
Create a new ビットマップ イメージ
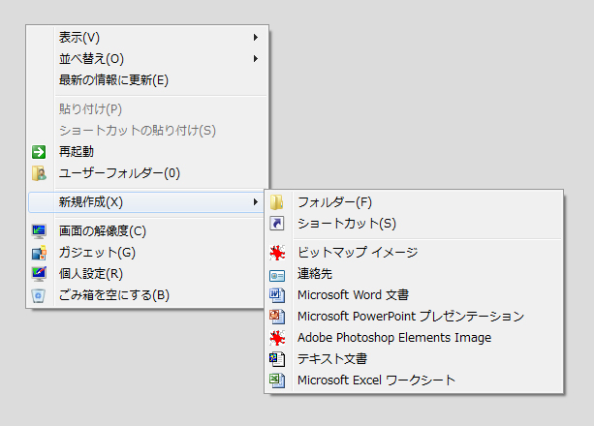point(414,253)
